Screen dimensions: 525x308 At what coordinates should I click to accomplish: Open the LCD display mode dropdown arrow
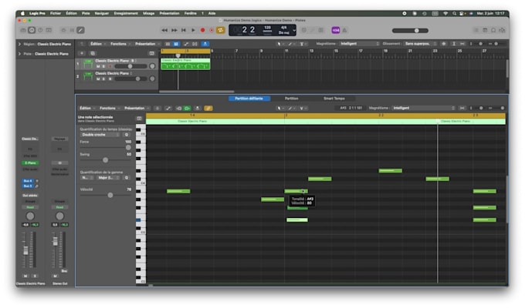click(x=294, y=30)
